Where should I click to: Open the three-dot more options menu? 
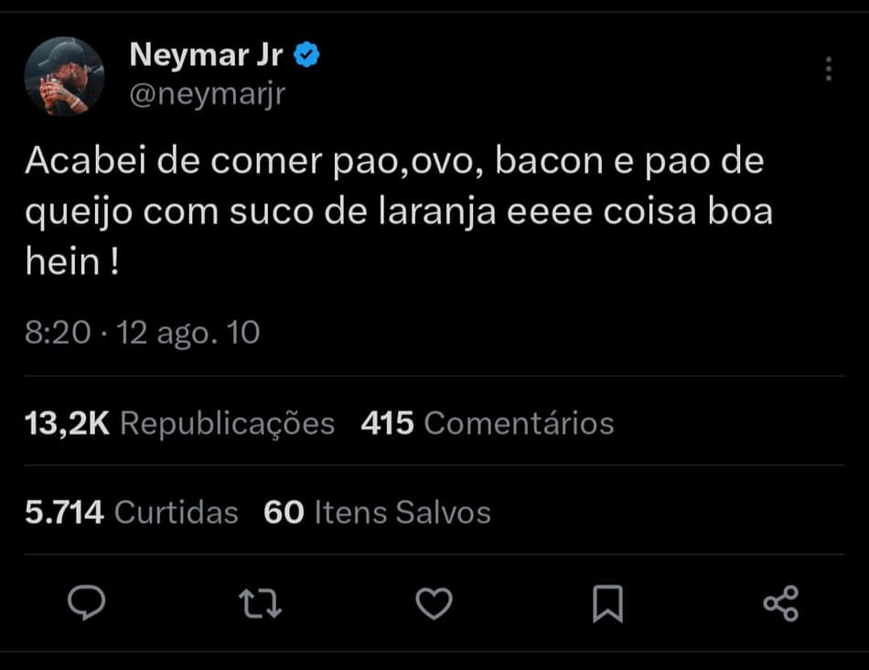pos(828,69)
